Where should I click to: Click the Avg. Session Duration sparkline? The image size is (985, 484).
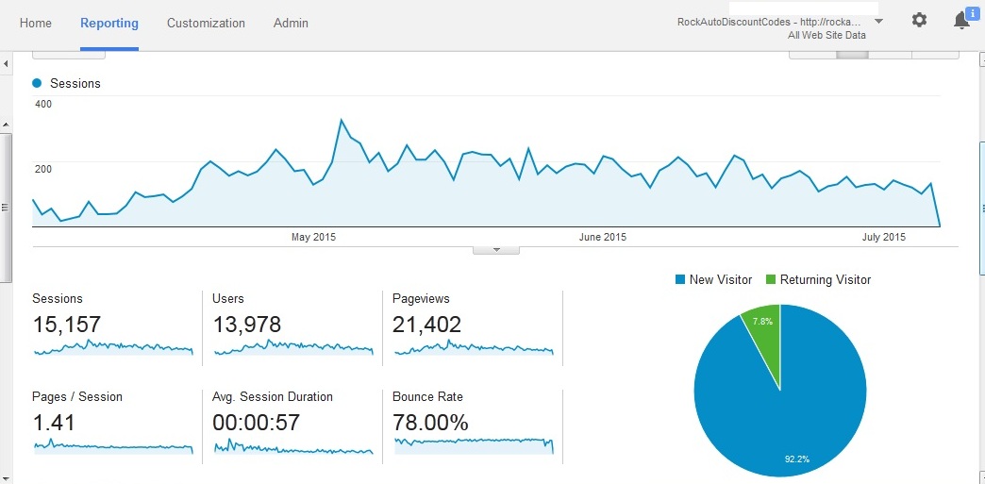click(293, 445)
